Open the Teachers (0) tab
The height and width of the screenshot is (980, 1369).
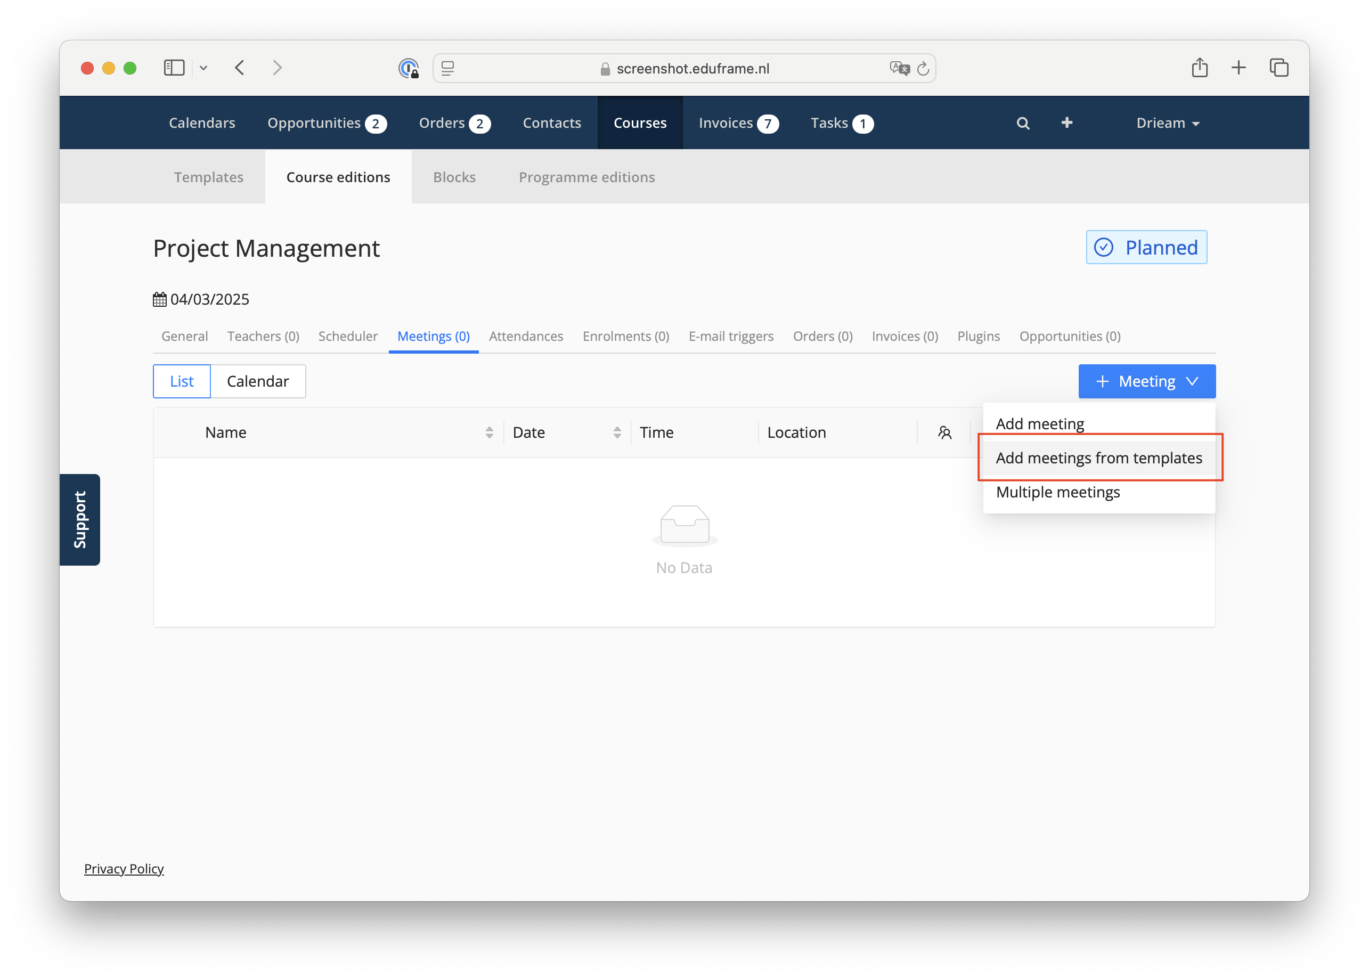coord(263,336)
